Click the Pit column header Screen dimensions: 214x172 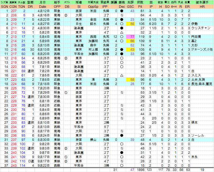point(140,7)
